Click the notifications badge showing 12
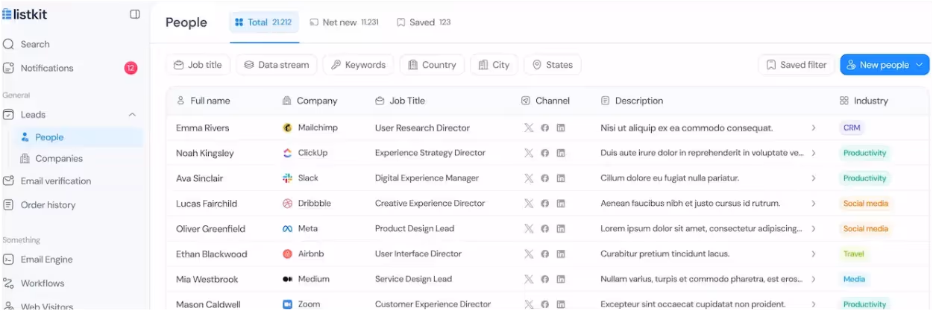933x311 pixels. click(x=131, y=68)
